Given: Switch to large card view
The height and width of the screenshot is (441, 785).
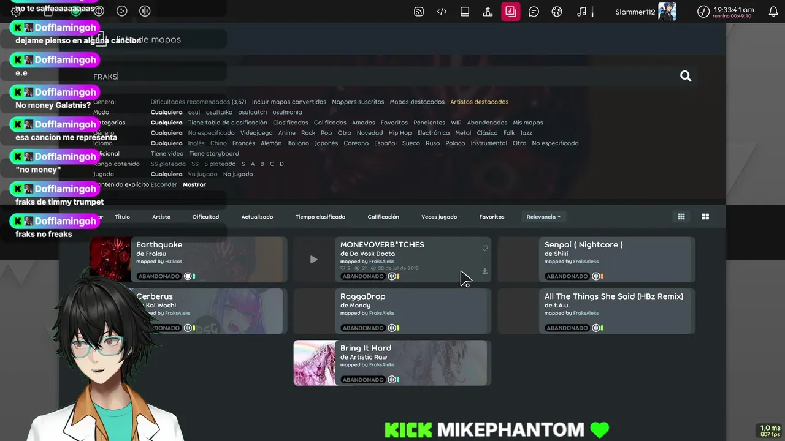Looking at the screenshot, I should point(705,216).
